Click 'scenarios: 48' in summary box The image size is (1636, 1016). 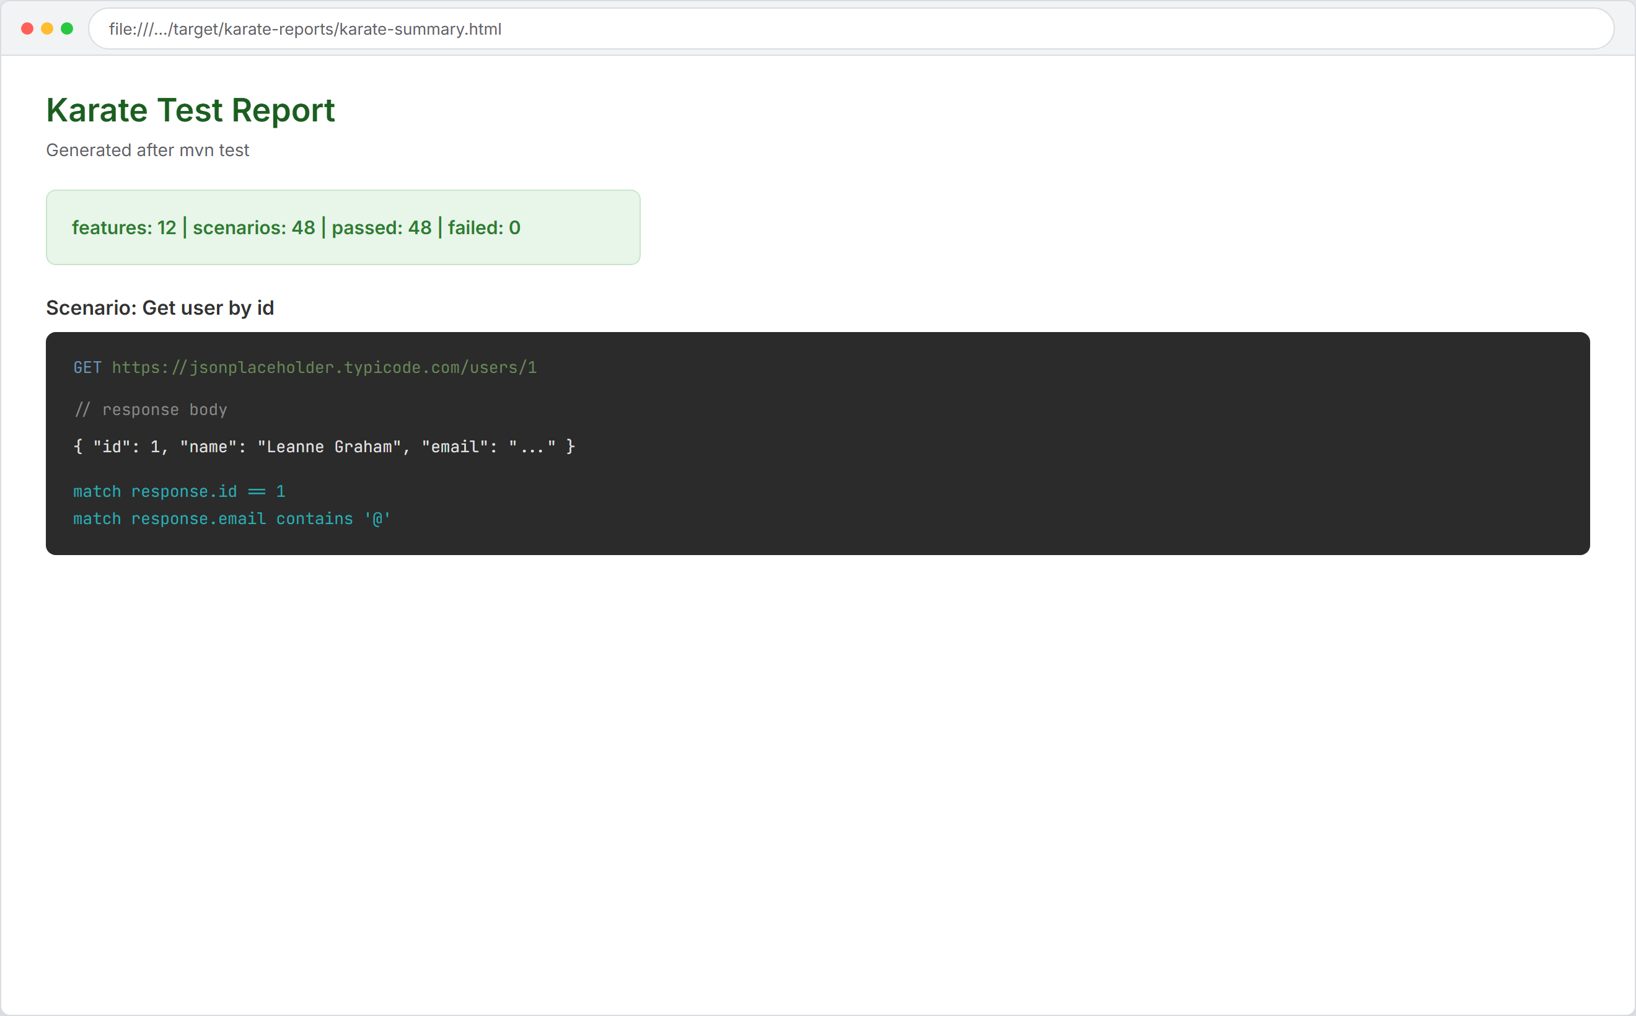(254, 228)
